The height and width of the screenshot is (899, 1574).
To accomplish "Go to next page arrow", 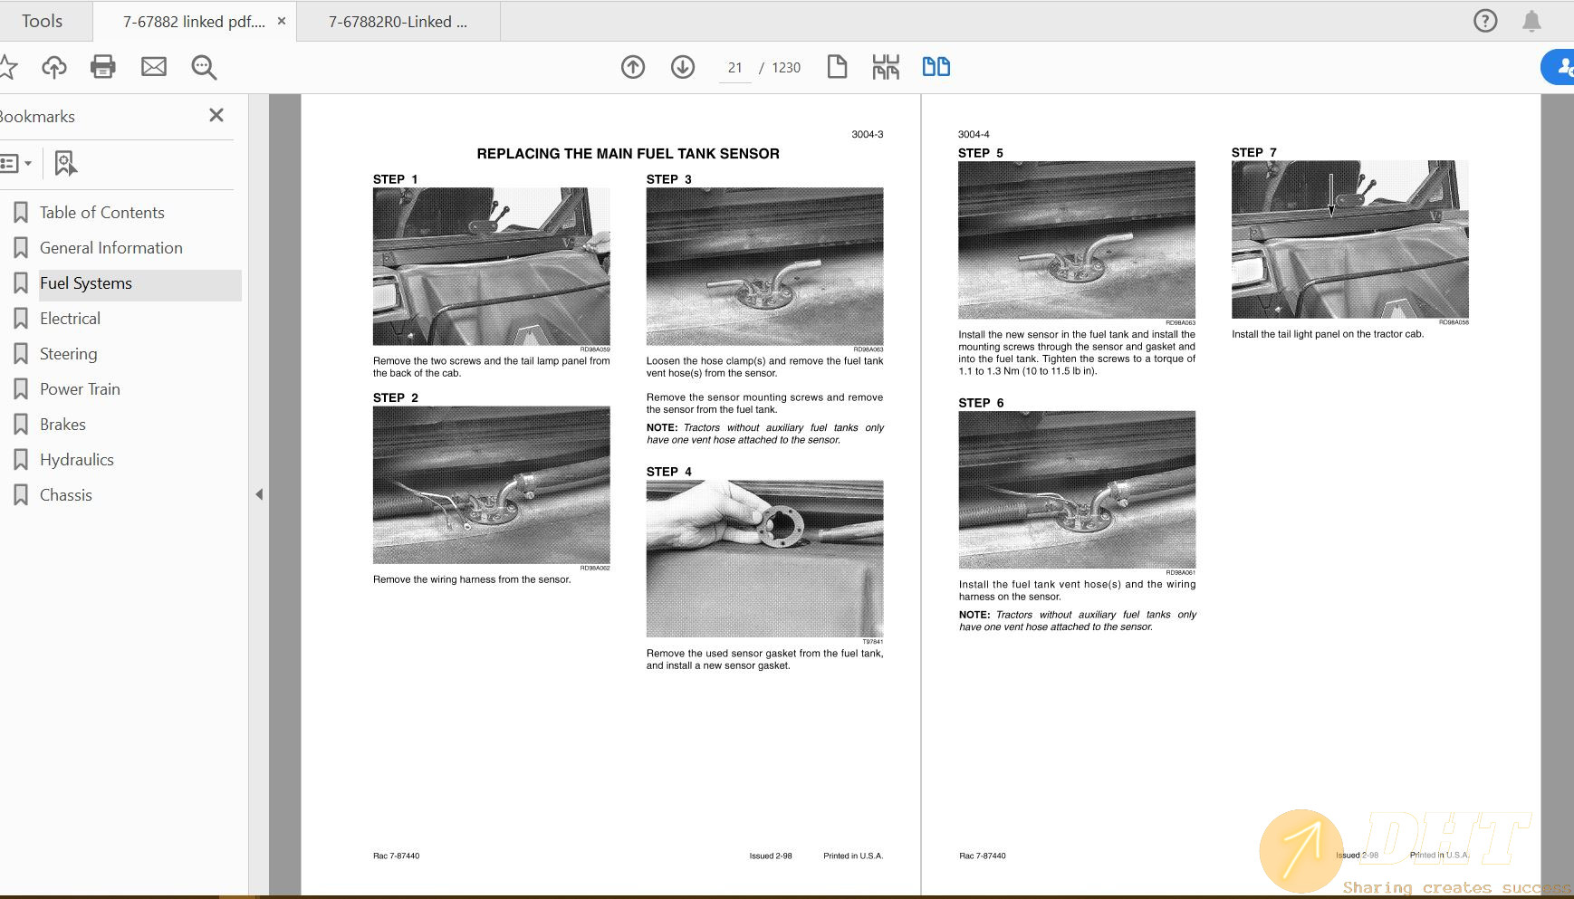I will pos(683,67).
